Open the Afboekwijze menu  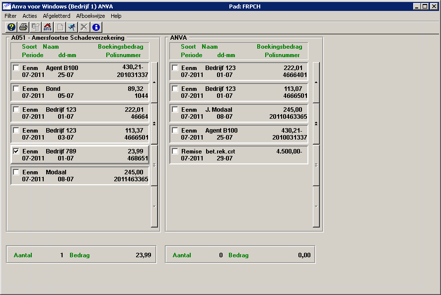[90, 16]
